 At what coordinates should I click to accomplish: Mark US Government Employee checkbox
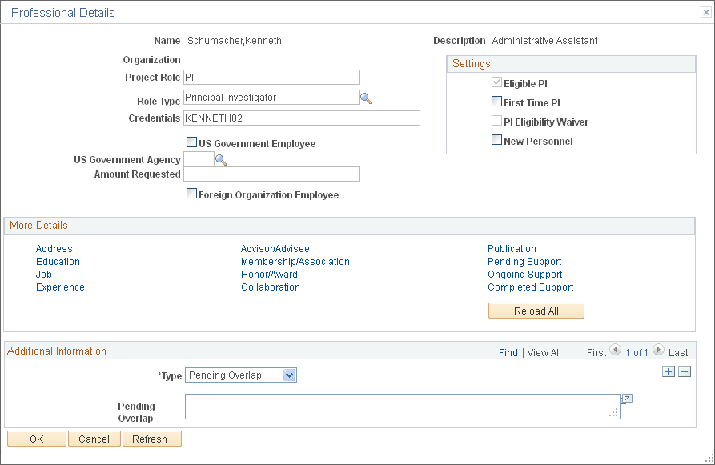[191, 142]
